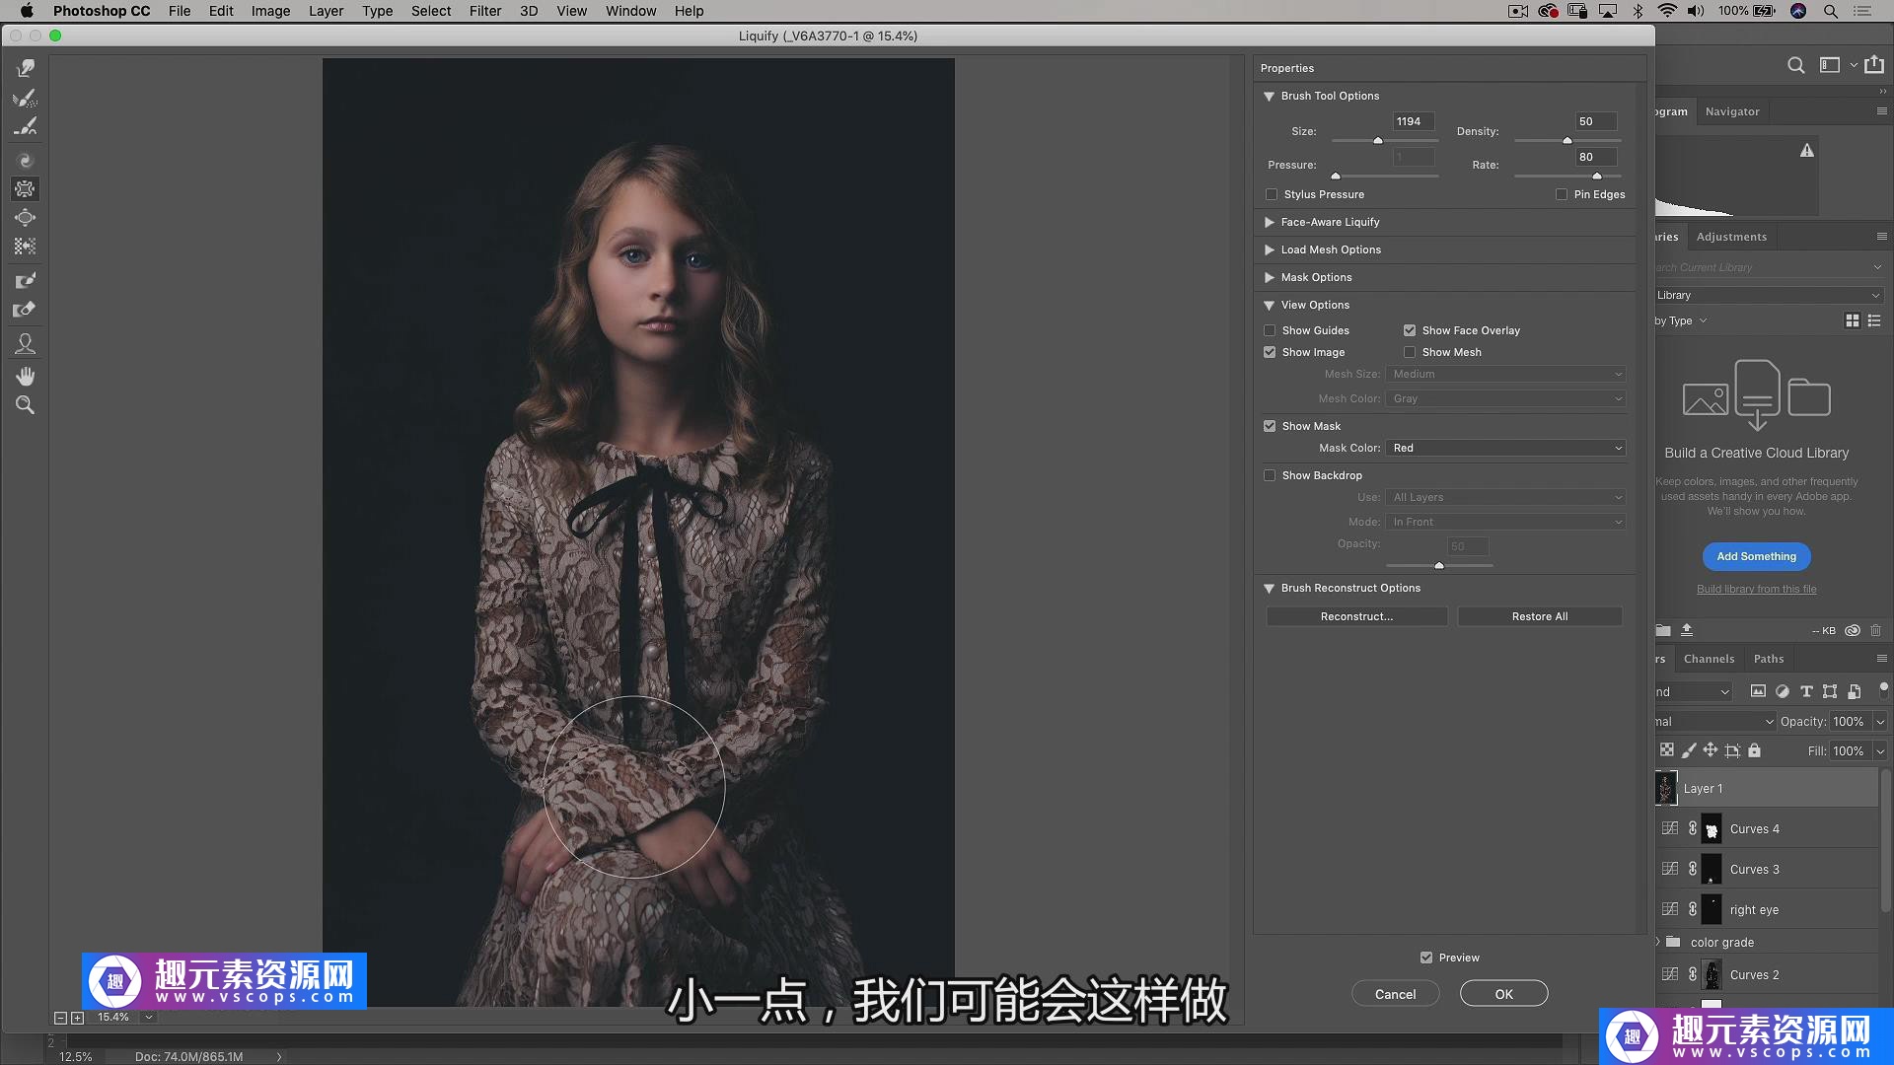Click the Restore All button
The width and height of the screenshot is (1894, 1065).
pyautogui.click(x=1539, y=616)
